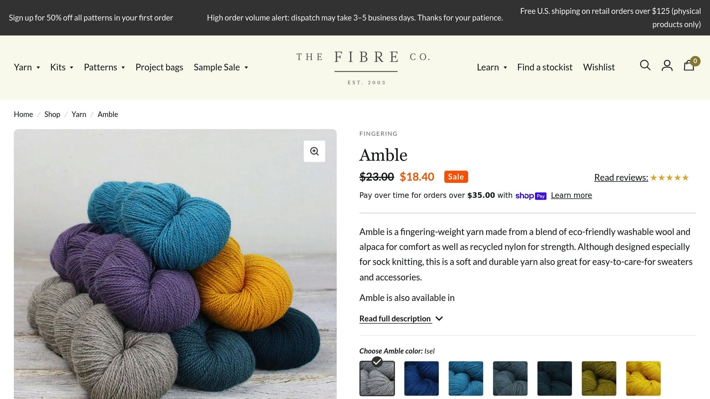Image resolution: width=710 pixels, height=399 pixels.
Task: Zoom into the product image
Action: 314,151
